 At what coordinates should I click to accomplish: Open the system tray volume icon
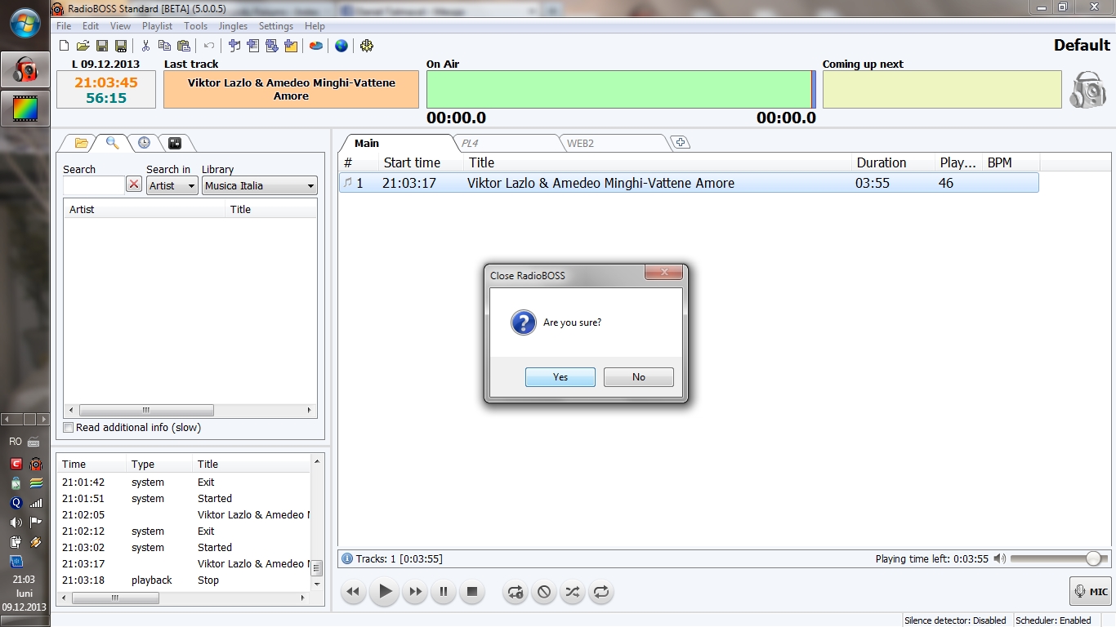[16, 522]
